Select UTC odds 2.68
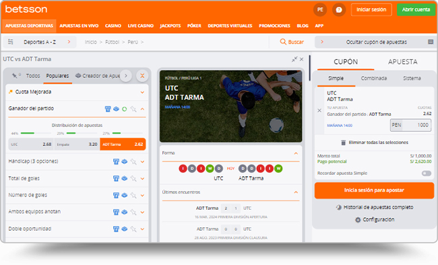 click(31, 144)
